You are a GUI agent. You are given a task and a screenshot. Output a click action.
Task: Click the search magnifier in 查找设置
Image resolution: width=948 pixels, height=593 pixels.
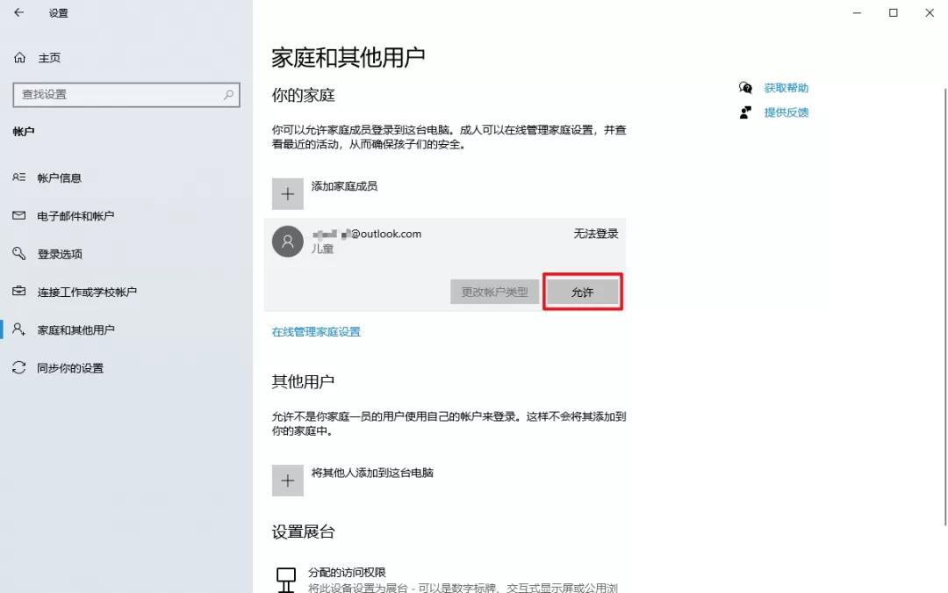[x=228, y=94]
